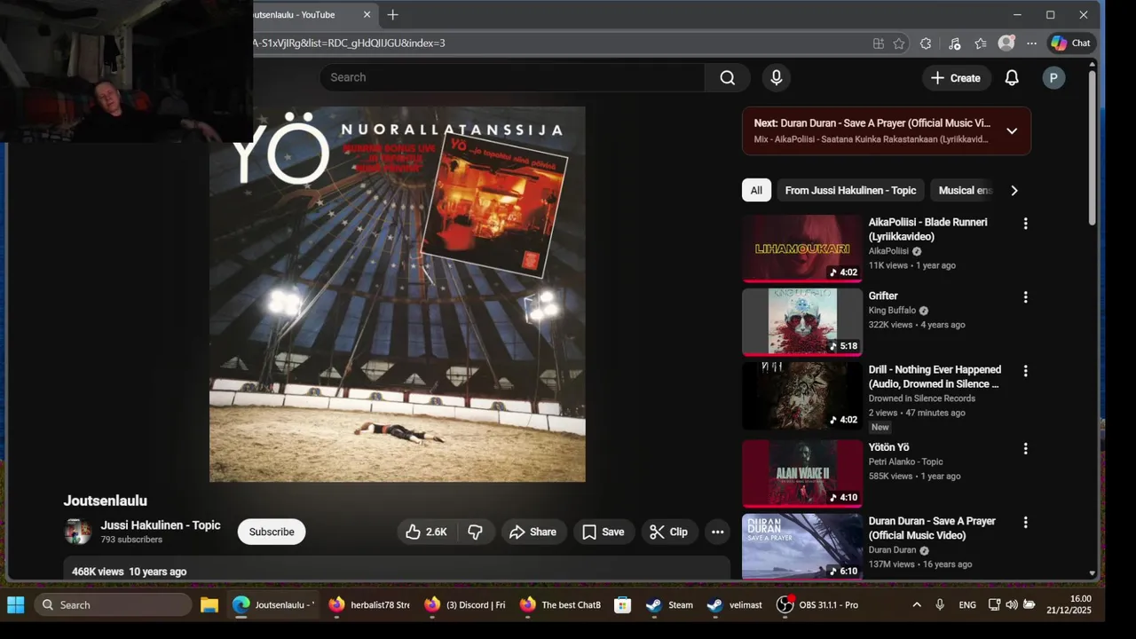The image size is (1136, 639).
Task: Click the King Buffalo channel name
Action: [x=893, y=311]
